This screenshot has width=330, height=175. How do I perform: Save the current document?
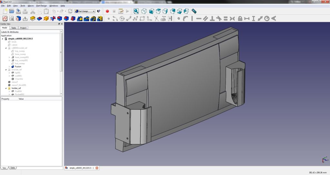point(18,11)
